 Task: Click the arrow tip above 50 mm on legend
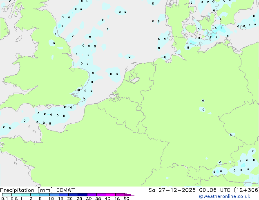click(129, 195)
